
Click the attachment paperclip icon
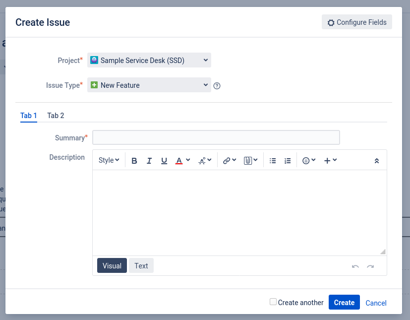click(247, 161)
